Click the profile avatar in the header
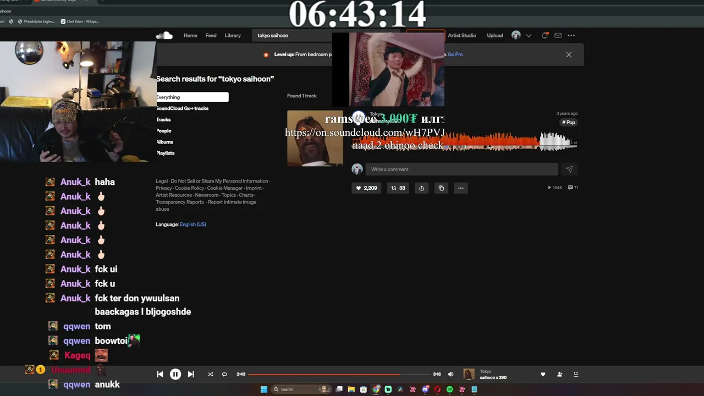704x396 pixels. (x=516, y=35)
